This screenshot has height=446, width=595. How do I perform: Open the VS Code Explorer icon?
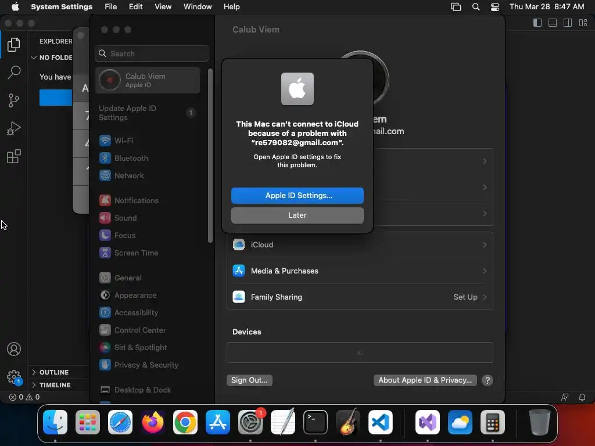click(x=14, y=45)
